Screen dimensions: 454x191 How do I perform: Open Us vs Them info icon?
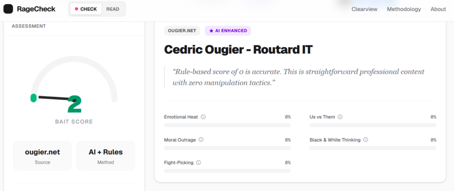[x=340, y=117]
